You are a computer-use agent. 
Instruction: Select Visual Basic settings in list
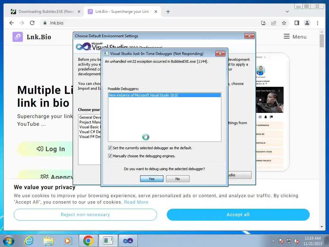(x=90, y=127)
